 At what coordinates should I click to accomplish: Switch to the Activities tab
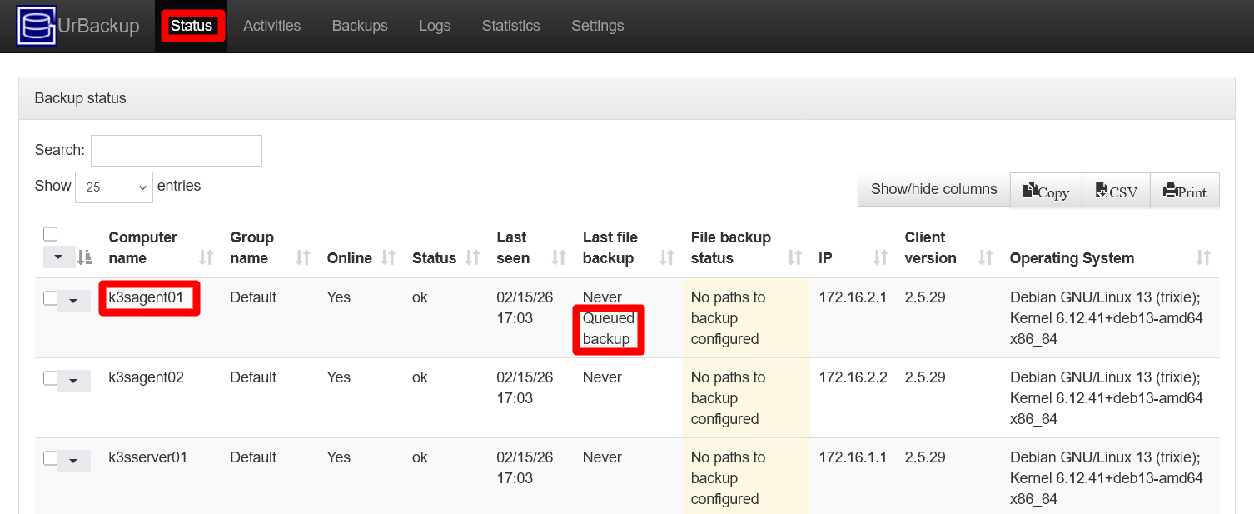point(271,26)
